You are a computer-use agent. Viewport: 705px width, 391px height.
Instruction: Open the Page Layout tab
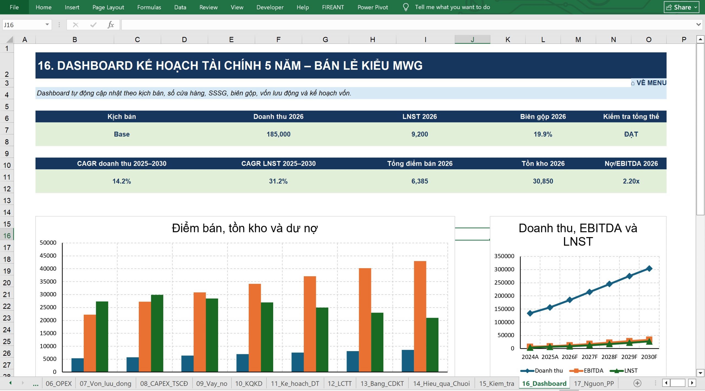108,7
